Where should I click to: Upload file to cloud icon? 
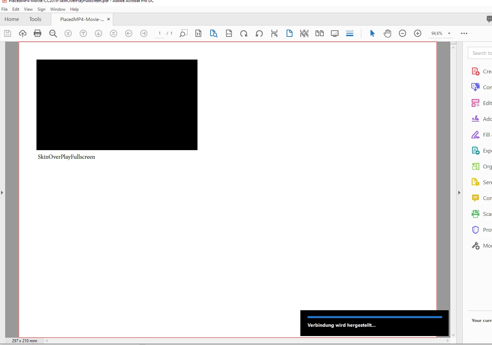coord(23,33)
